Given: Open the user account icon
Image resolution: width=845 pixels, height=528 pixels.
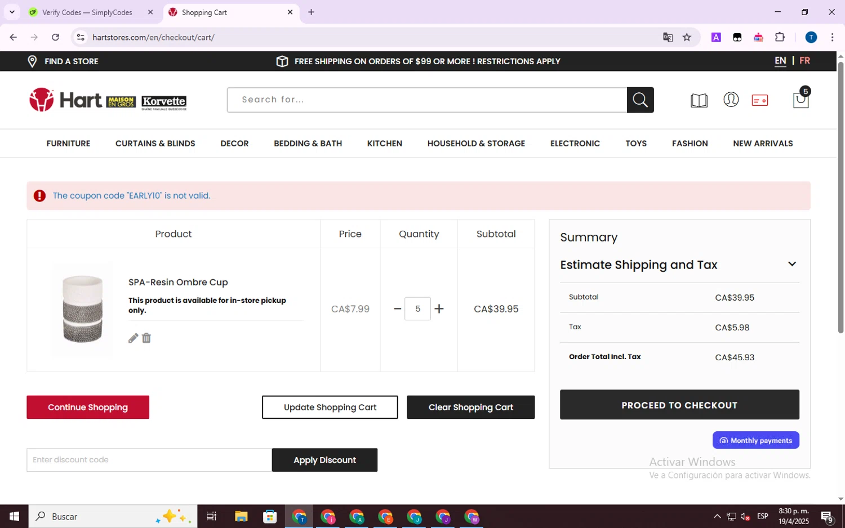Looking at the screenshot, I should click(731, 100).
